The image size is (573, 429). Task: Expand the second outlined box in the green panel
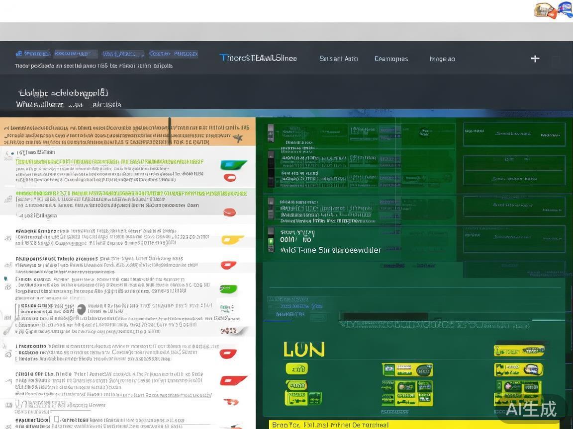tap(514, 170)
